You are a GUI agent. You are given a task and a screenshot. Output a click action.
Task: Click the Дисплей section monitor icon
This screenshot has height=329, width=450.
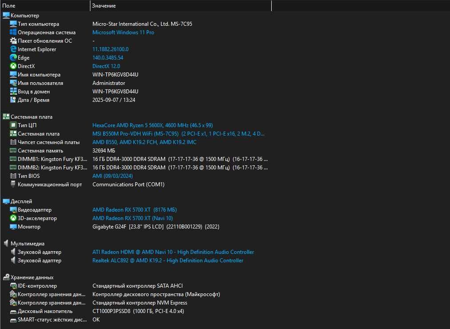pyautogui.click(x=6, y=201)
